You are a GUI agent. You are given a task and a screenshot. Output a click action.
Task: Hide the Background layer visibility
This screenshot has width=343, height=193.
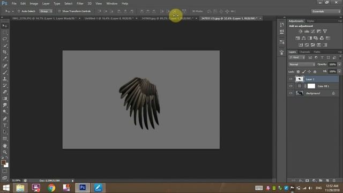coord(290,93)
